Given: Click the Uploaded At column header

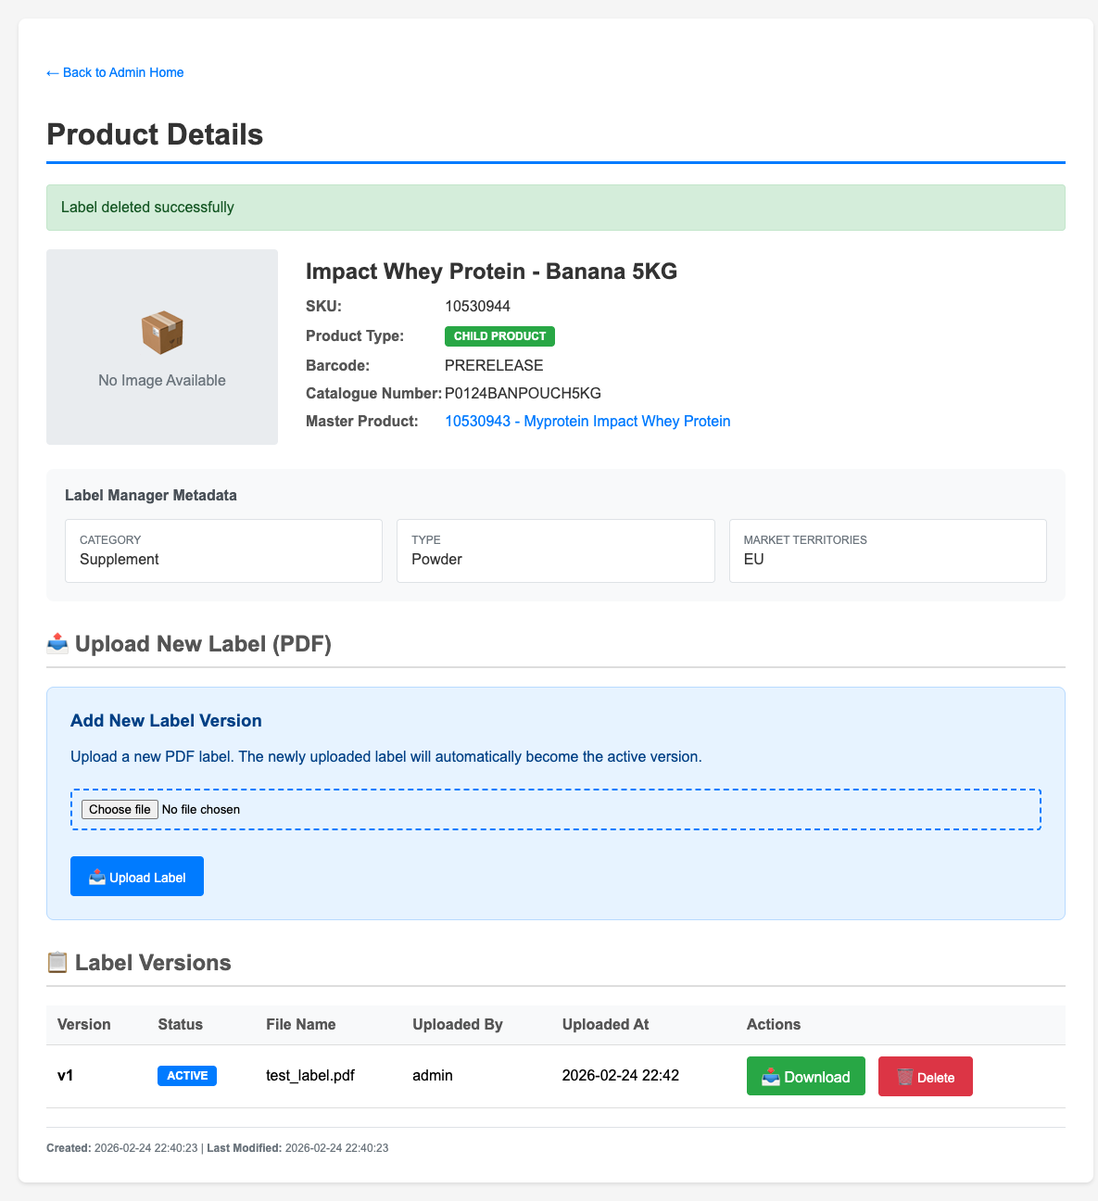Looking at the screenshot, I should point(605,1024).
